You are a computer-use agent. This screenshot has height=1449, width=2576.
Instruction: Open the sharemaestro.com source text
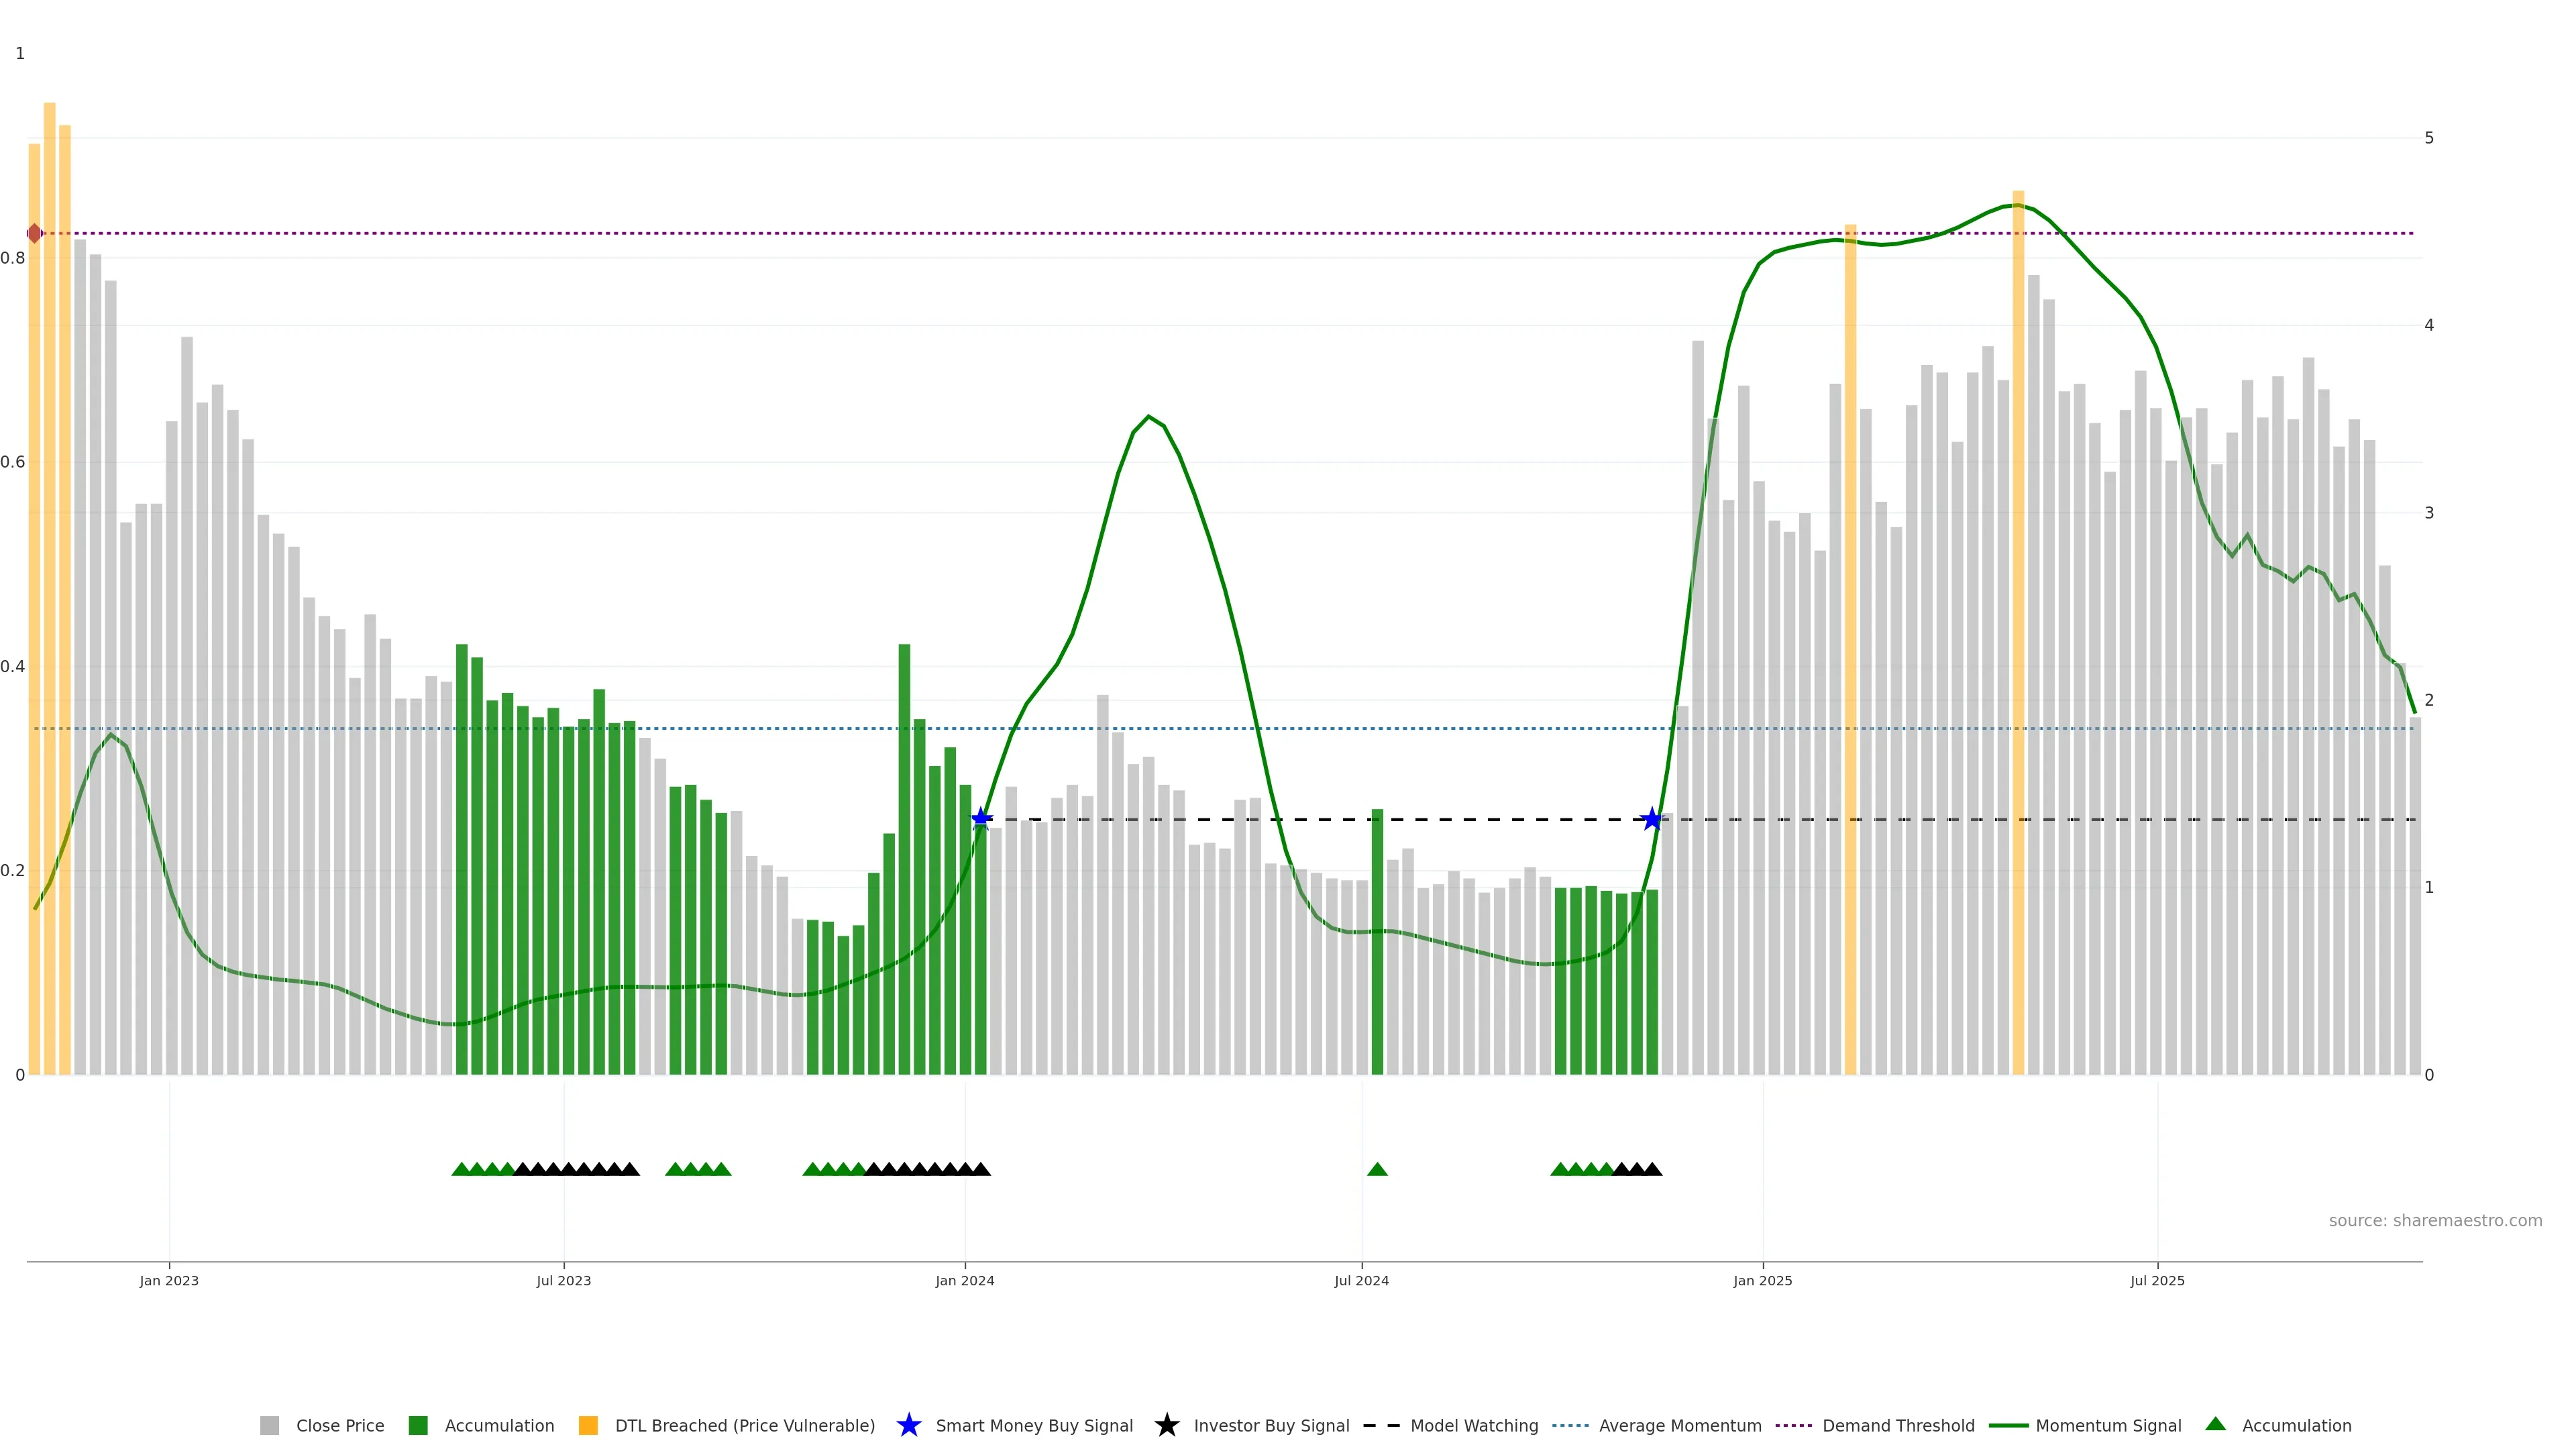click(2435, 1221)
